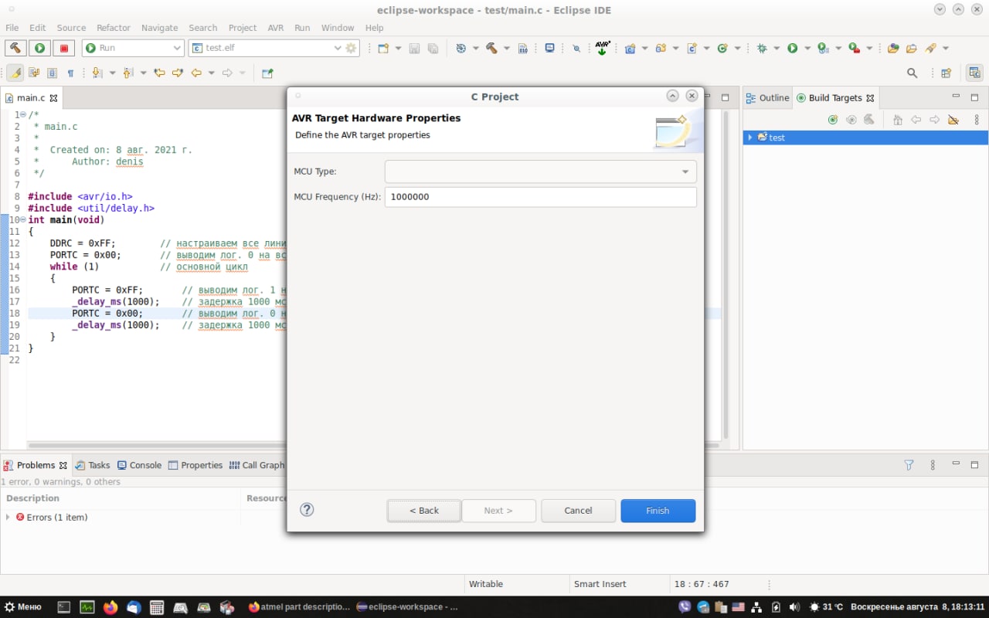Screen dimensions: 989x618
Task: Toggle block selection mode icon
Action: [x=52, y=73]
